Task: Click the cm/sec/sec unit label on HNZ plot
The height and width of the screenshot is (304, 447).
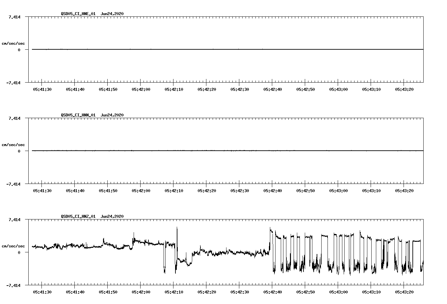Action: pyautogui.click(x=13, y=246)
